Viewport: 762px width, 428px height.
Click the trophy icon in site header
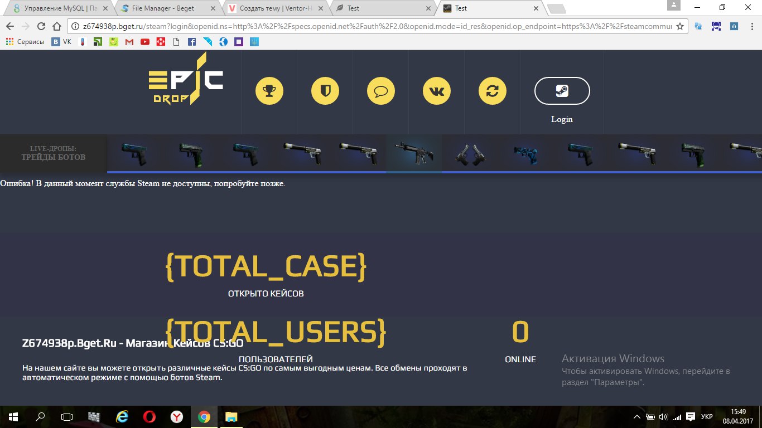(x=269, y=91)
